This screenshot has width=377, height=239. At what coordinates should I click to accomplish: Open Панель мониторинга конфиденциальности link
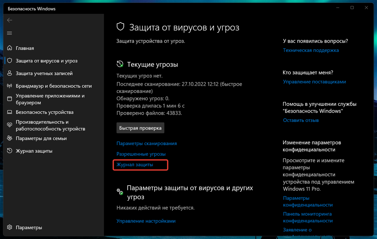[308, 217]
